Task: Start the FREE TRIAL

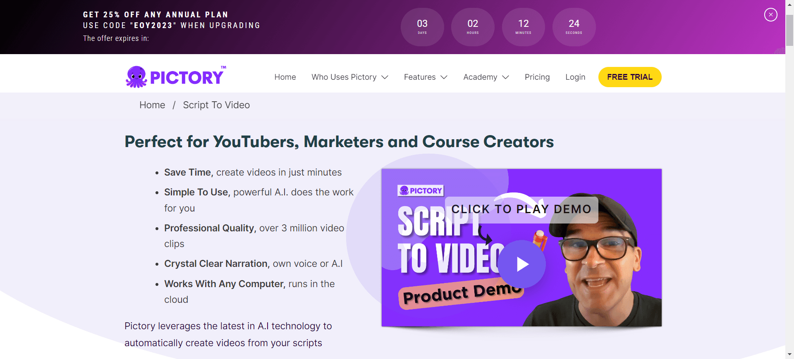Action: pyautogui.click(x=629, y=77)
